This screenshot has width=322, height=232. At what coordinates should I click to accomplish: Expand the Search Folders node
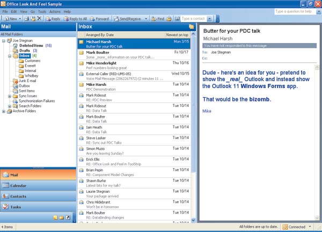pos(10,106)
